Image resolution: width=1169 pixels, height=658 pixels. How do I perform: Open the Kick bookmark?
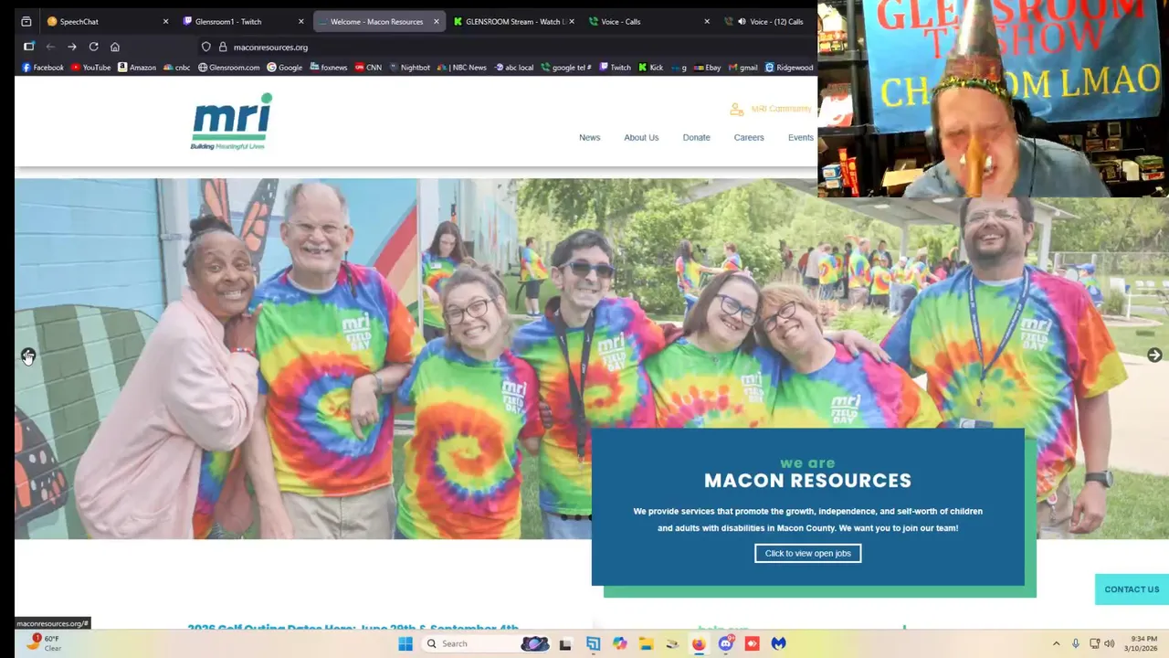tap(650, 67)
